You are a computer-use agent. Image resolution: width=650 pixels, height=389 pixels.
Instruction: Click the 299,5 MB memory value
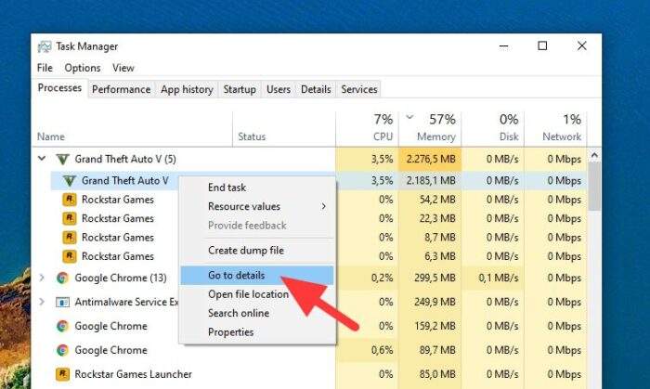pos(435,278)
